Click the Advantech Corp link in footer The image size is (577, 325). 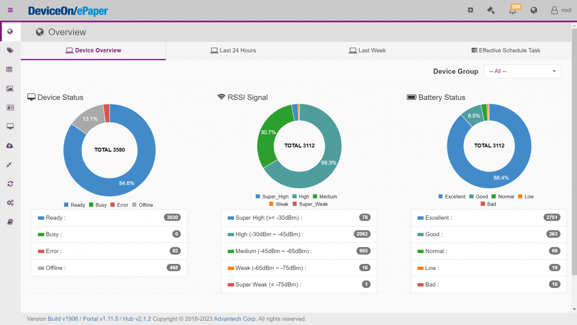coord(234,318)
